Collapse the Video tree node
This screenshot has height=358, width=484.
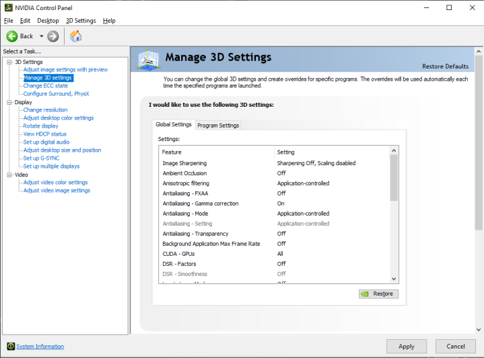9,175
